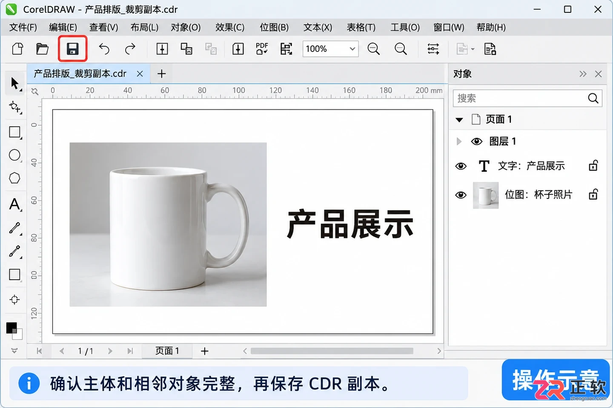
Task: Click the Publish to PDF icon
Action: pos(262,49)
